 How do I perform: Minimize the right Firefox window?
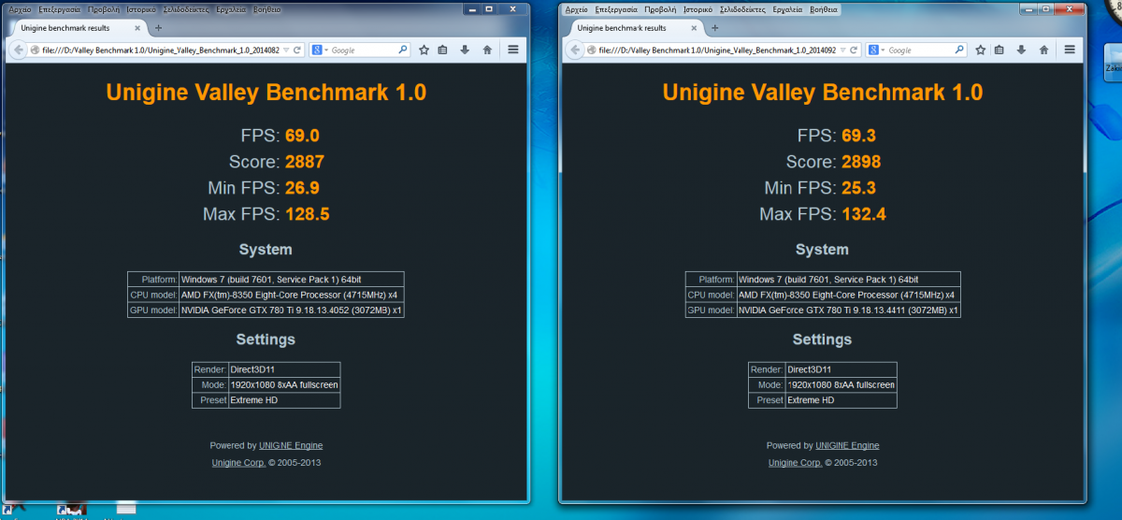tap(1030, 8)
